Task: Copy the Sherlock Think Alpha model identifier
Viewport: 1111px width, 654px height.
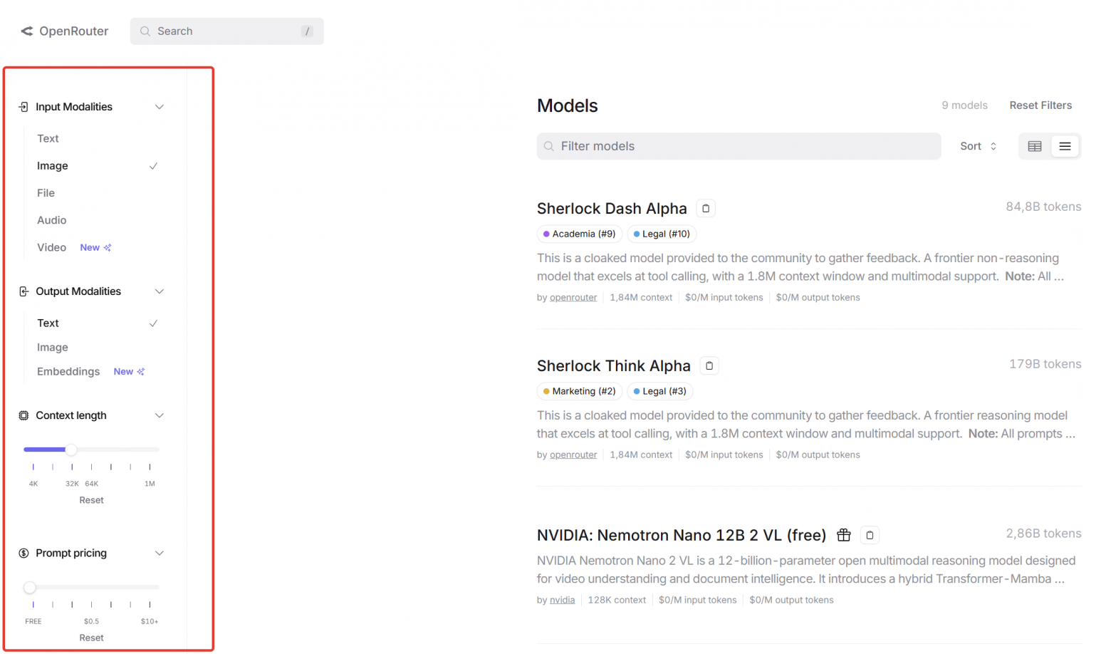Action: tap(709, 365)
